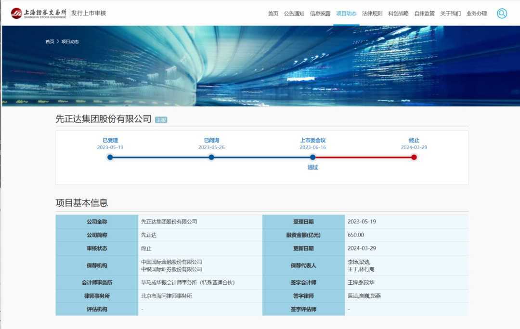
Task: Select the 项目动态 navigation tab
Action: coord(346,13)
